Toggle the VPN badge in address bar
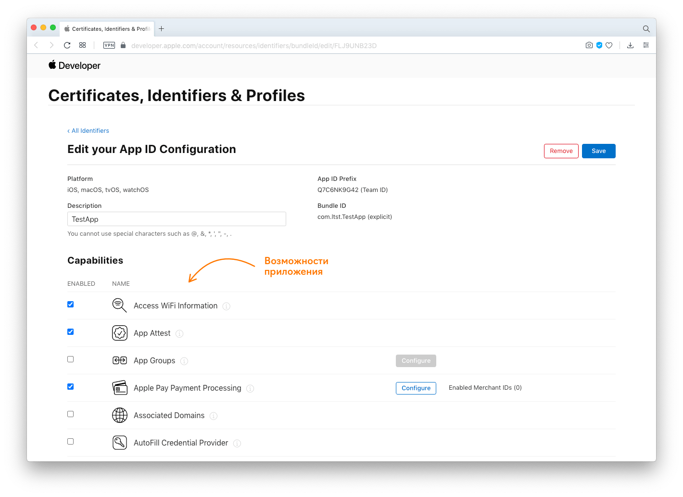The height and width of the screenshot is (497, 683). tap(109, 45)
